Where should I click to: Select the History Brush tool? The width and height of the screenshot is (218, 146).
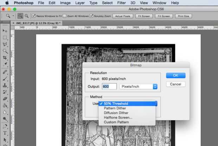[5, 92]
